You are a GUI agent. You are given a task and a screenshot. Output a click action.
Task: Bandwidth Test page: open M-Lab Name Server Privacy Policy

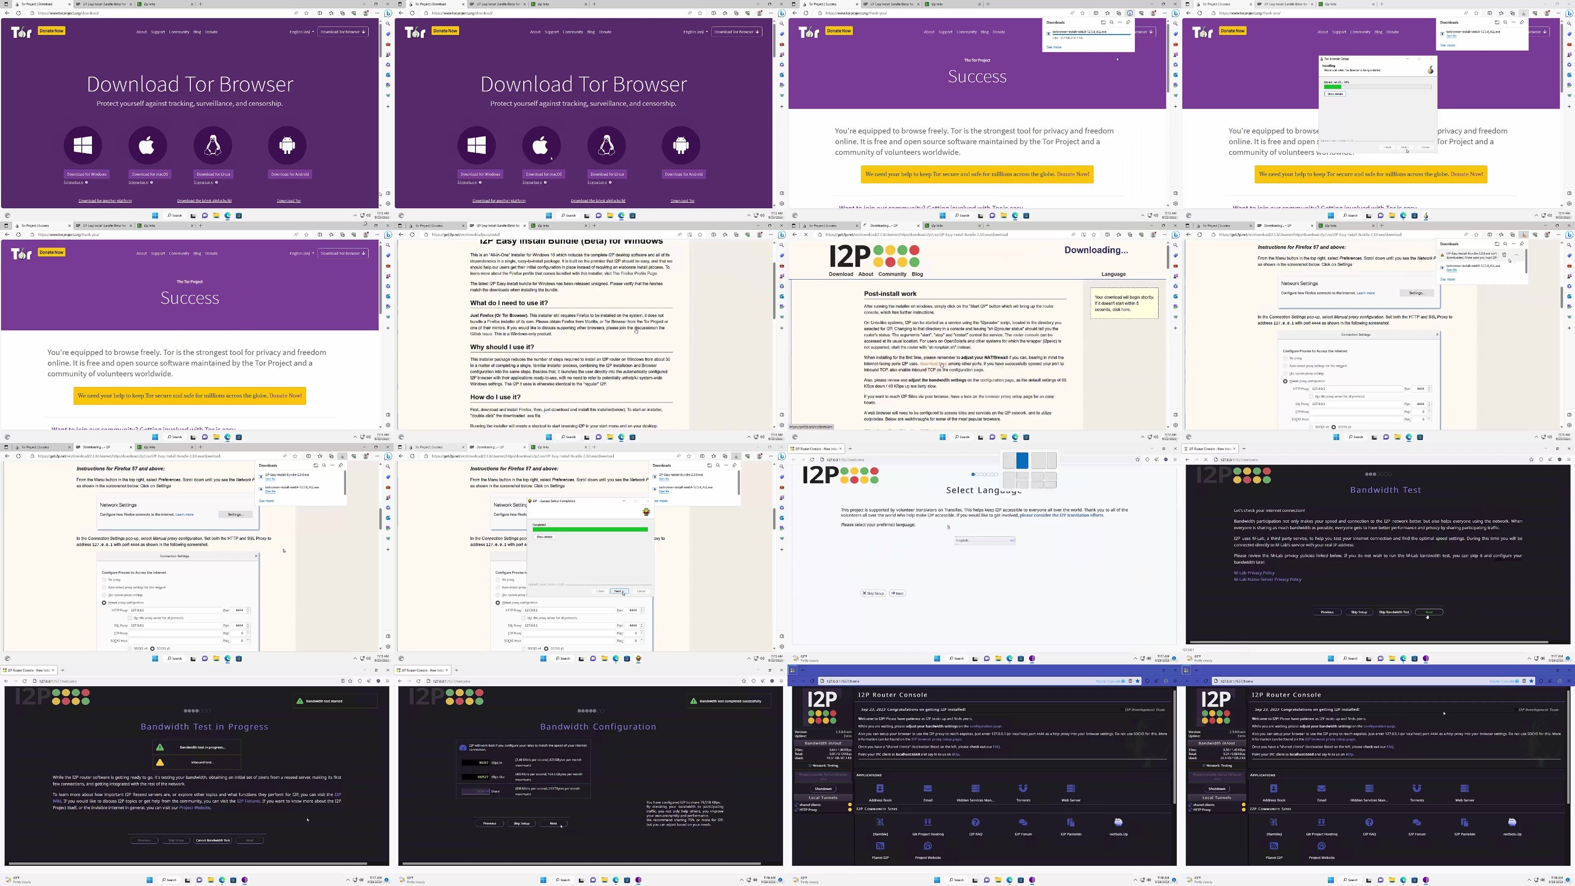[1267, 580]
